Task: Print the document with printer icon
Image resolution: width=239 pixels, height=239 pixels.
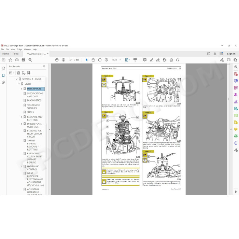Action: point(24,60)
